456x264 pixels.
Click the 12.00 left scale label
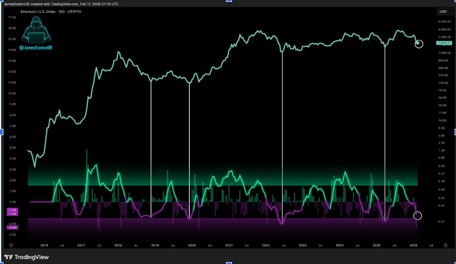[x=12, y=72]
